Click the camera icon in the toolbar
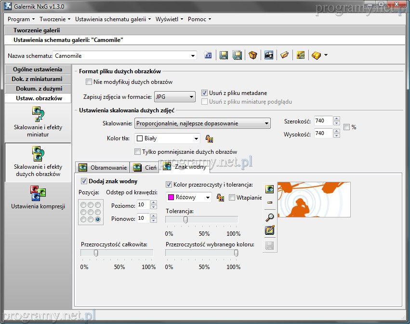 click(268, 55)
